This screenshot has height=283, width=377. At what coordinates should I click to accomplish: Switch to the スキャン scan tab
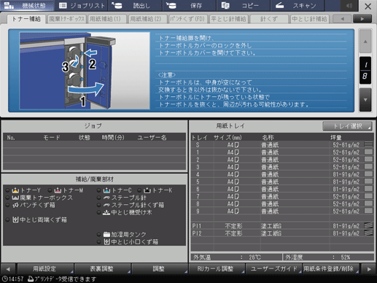click(298, 6)
